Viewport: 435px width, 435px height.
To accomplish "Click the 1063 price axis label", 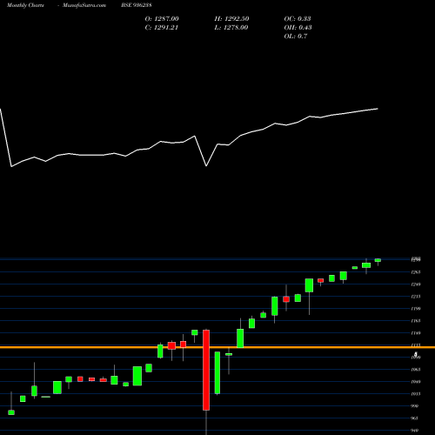I will 416,370.
